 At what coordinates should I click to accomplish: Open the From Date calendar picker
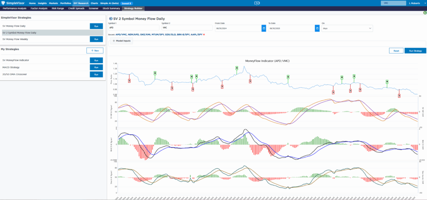click(264, 28)
